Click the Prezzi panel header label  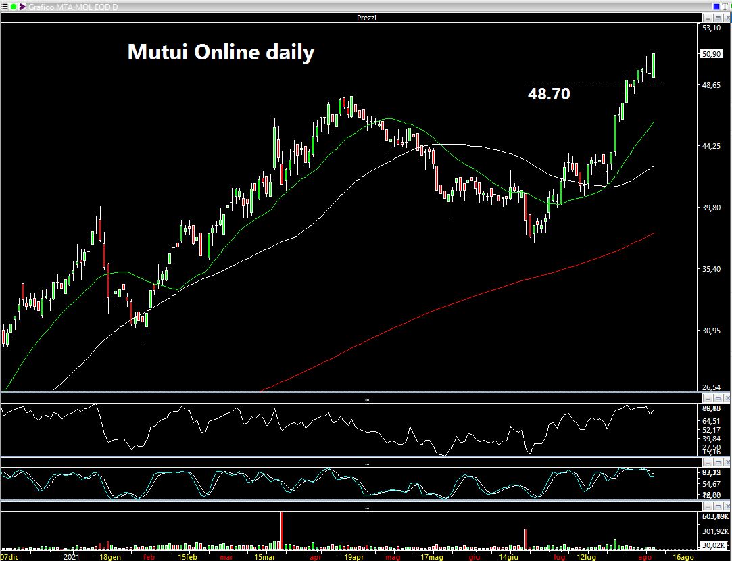tap(366, 18)
